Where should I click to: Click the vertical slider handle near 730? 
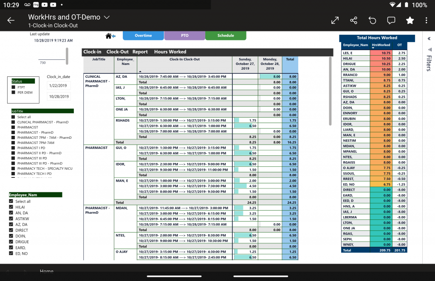67,55
